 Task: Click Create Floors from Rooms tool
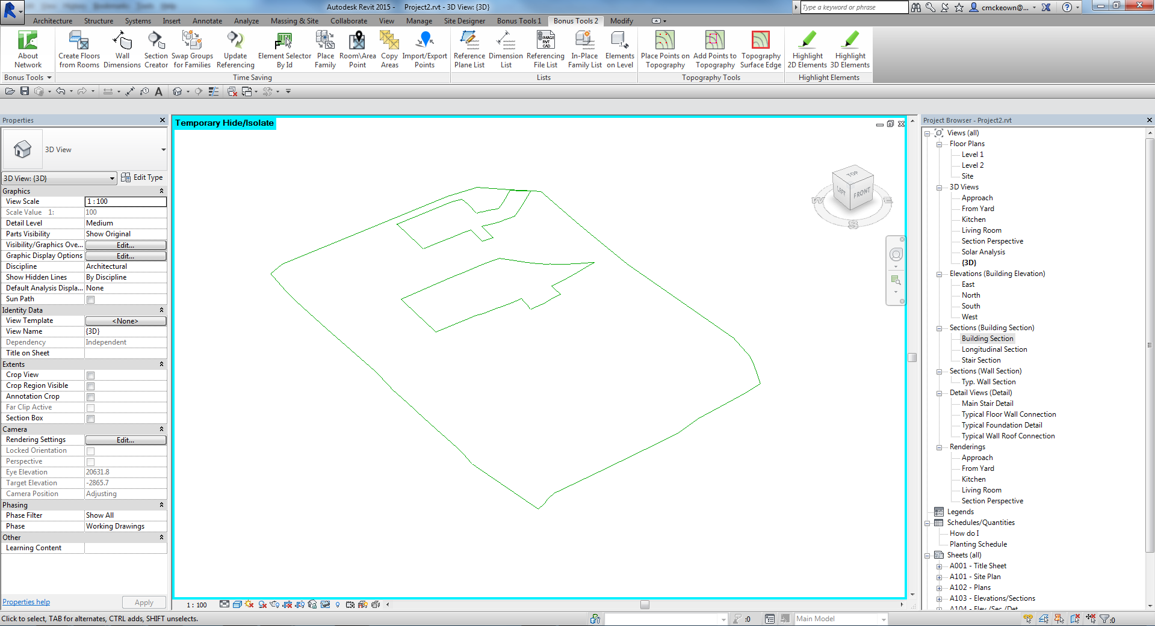coord(79,49)
